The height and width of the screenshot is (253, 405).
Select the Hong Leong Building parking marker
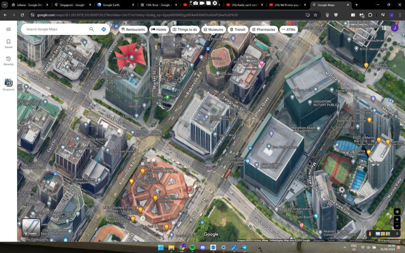207,117
